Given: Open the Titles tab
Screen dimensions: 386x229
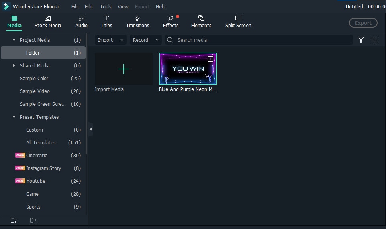Looking at the screenshot, I should pyautogui.click(x=106, y=22).
